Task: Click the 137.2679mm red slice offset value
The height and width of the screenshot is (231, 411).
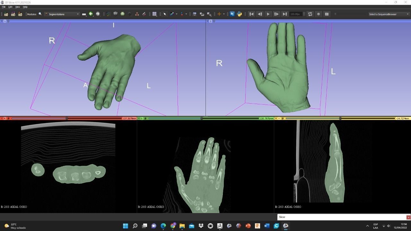Action: point(129,118)
